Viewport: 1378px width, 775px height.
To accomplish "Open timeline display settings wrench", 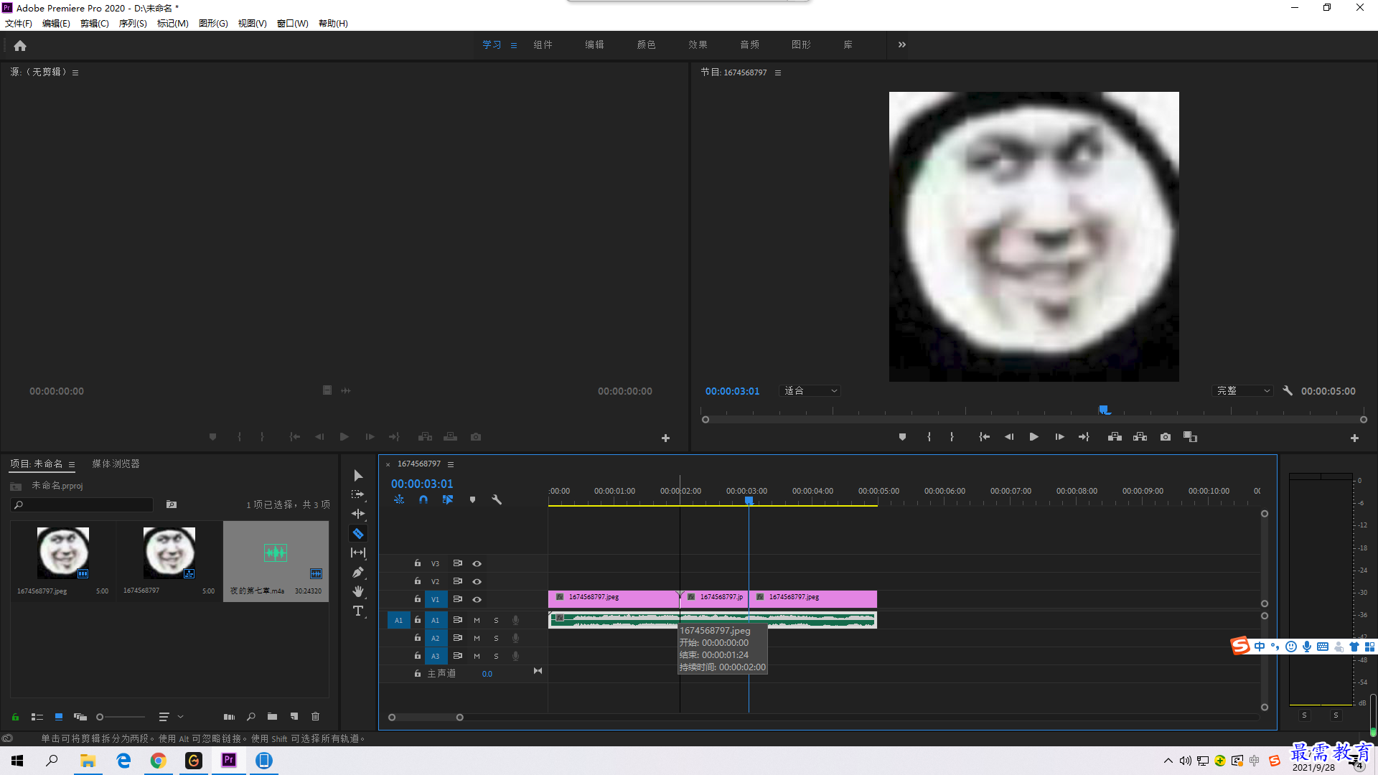I will tap(497, 499).
